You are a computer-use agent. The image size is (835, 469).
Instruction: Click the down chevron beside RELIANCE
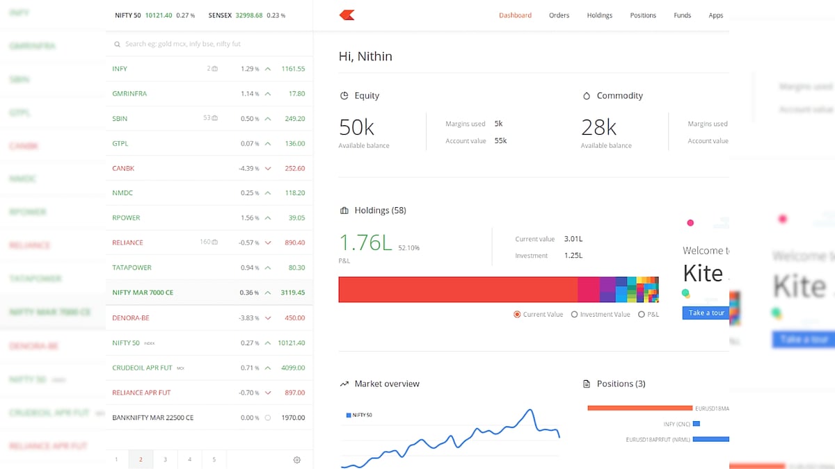pyautogui.click(x=268, y=243)
